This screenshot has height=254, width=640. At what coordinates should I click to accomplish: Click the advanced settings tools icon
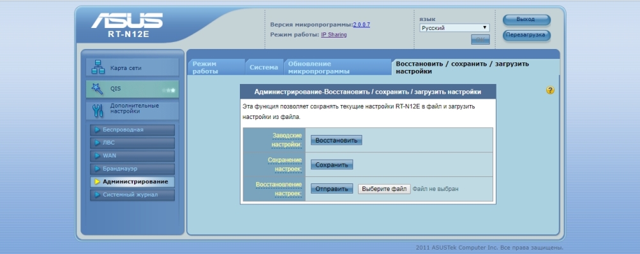[98, 110]
